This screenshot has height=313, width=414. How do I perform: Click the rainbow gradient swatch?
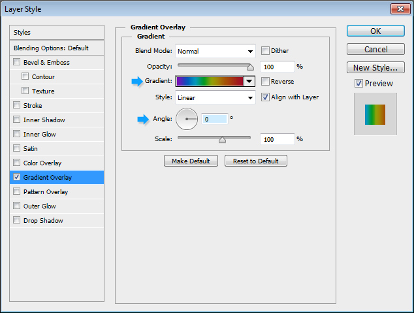(210, 82)
